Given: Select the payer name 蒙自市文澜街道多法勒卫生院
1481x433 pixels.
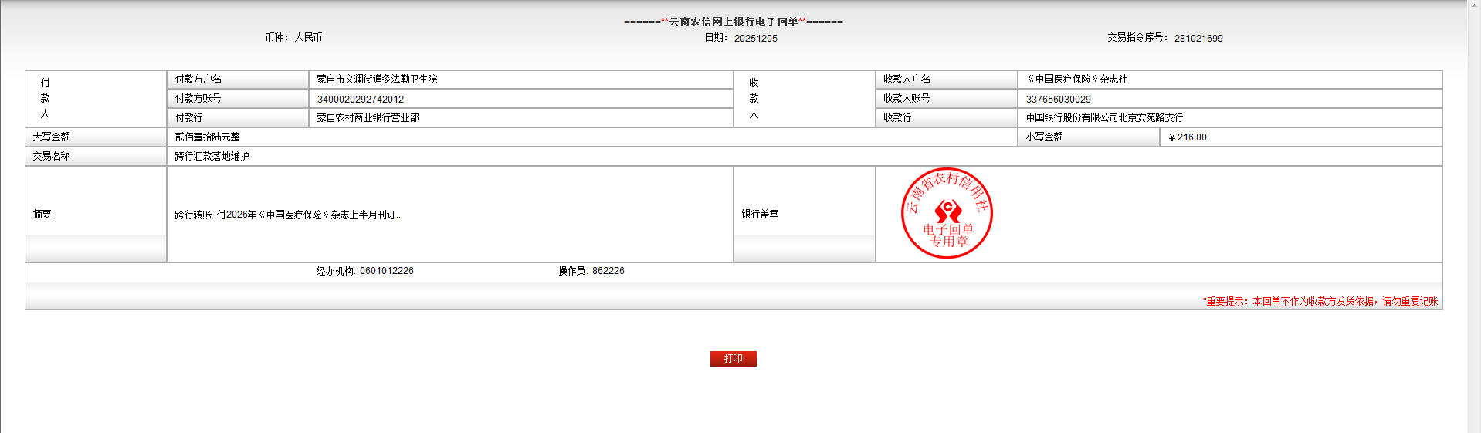Looking at the screenshot, I should pyautogui.click(x=377, y=79).
